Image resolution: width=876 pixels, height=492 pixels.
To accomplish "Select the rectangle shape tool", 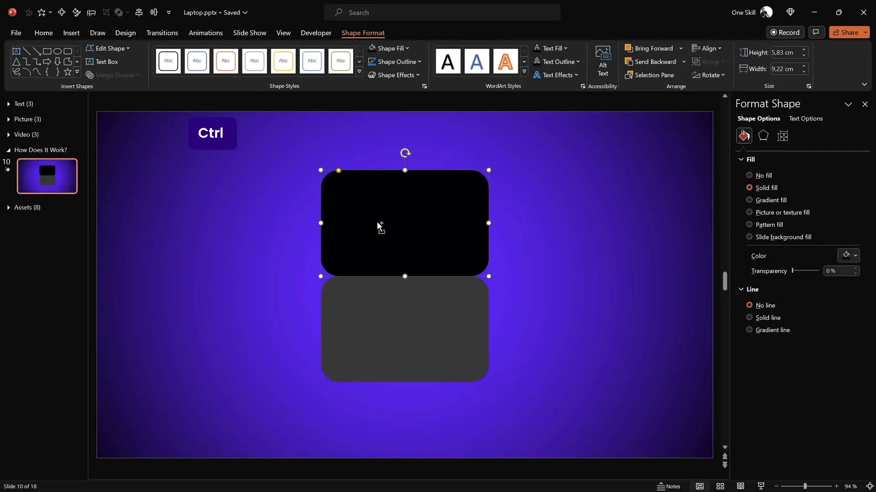I will [47, 51].
